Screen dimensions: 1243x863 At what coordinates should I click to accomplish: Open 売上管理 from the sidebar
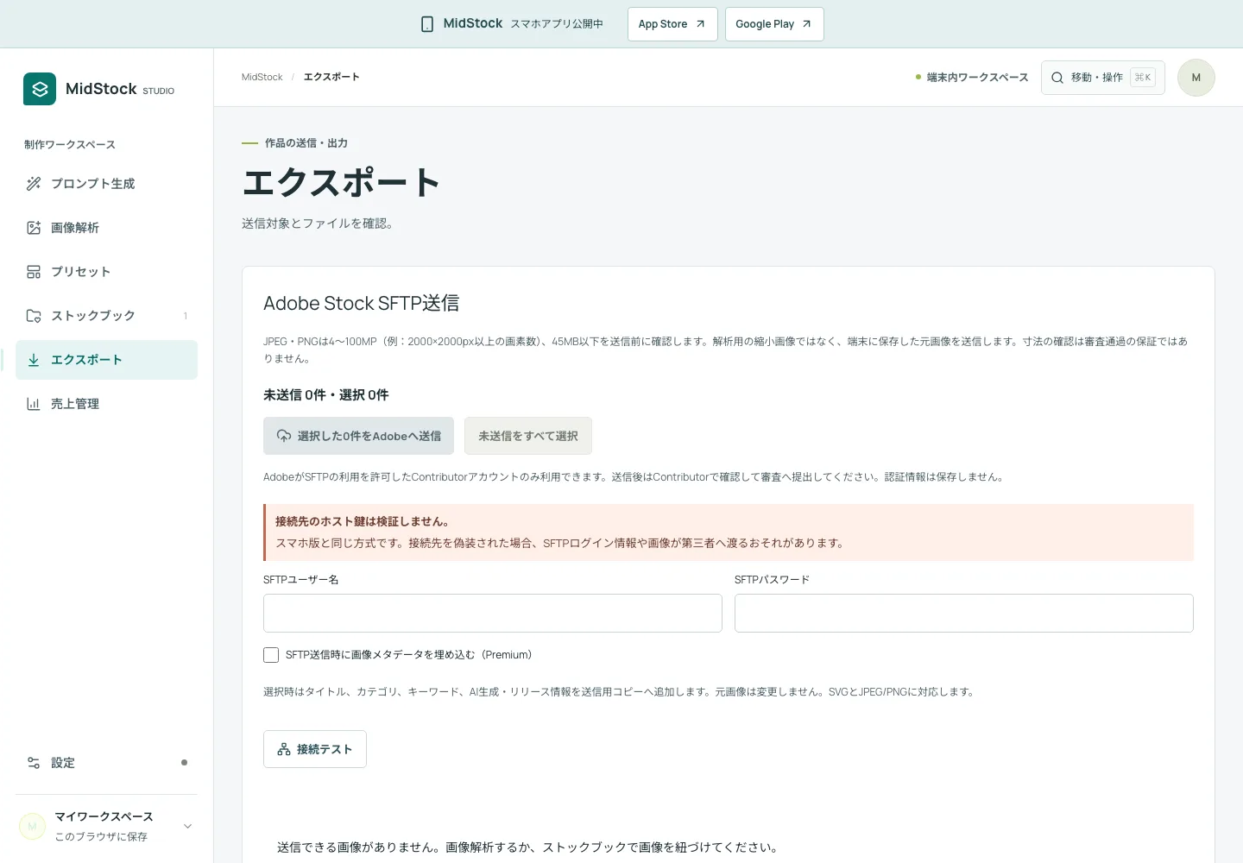point(106,404)
